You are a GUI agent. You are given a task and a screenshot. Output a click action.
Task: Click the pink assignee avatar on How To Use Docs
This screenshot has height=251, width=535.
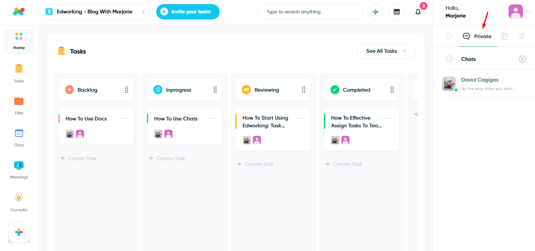pos(80,134)
